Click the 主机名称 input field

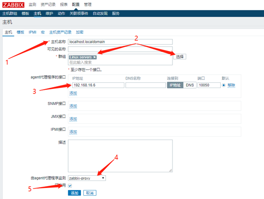(x=120, y=42)
